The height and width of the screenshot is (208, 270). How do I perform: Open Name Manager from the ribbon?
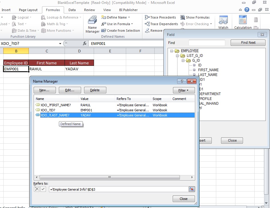pyautogui.click(x=92, y=24)
